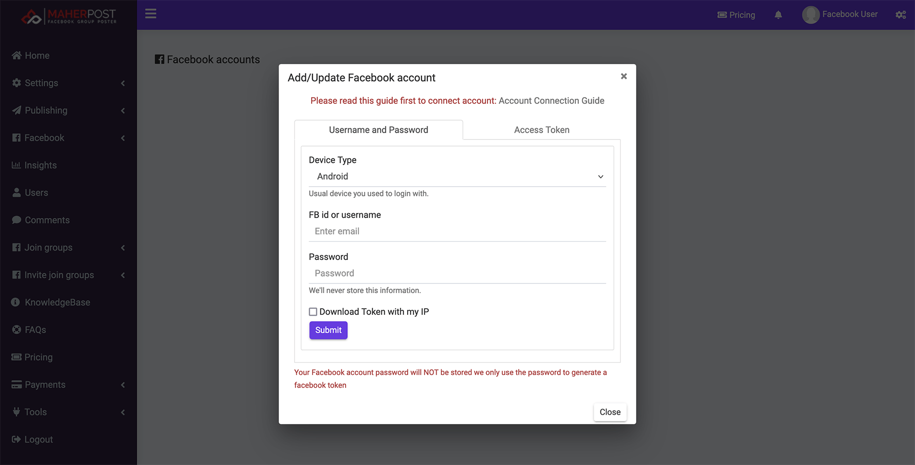Click Logout in the sidebar
Viewport: 915px width, 465px height.
[39, 440]
